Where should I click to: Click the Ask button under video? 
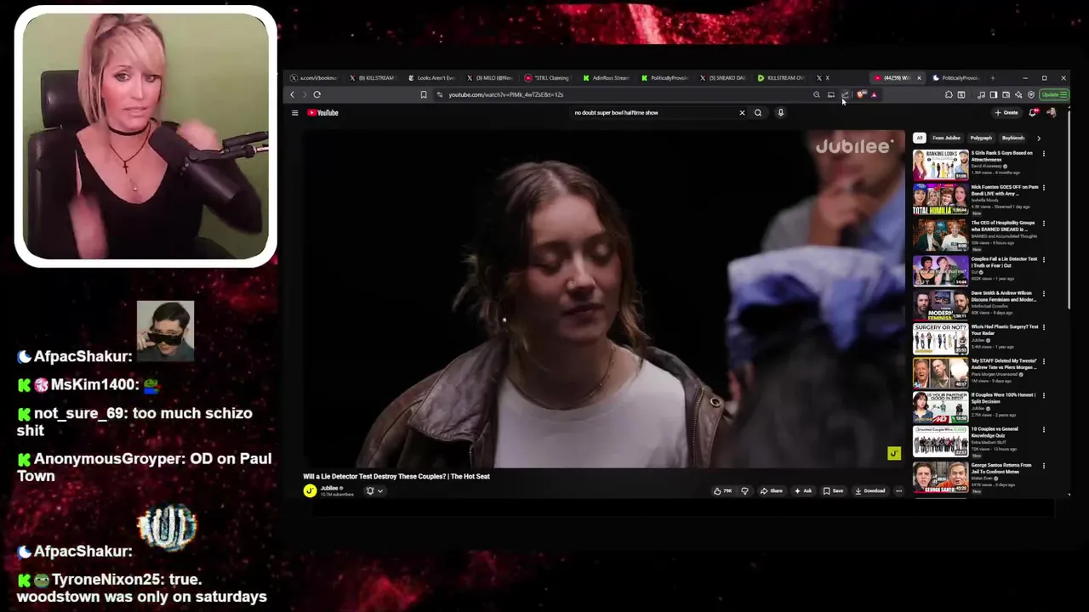(x=803, y=490)
